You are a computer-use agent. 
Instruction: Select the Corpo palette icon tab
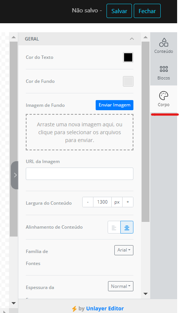163,99
